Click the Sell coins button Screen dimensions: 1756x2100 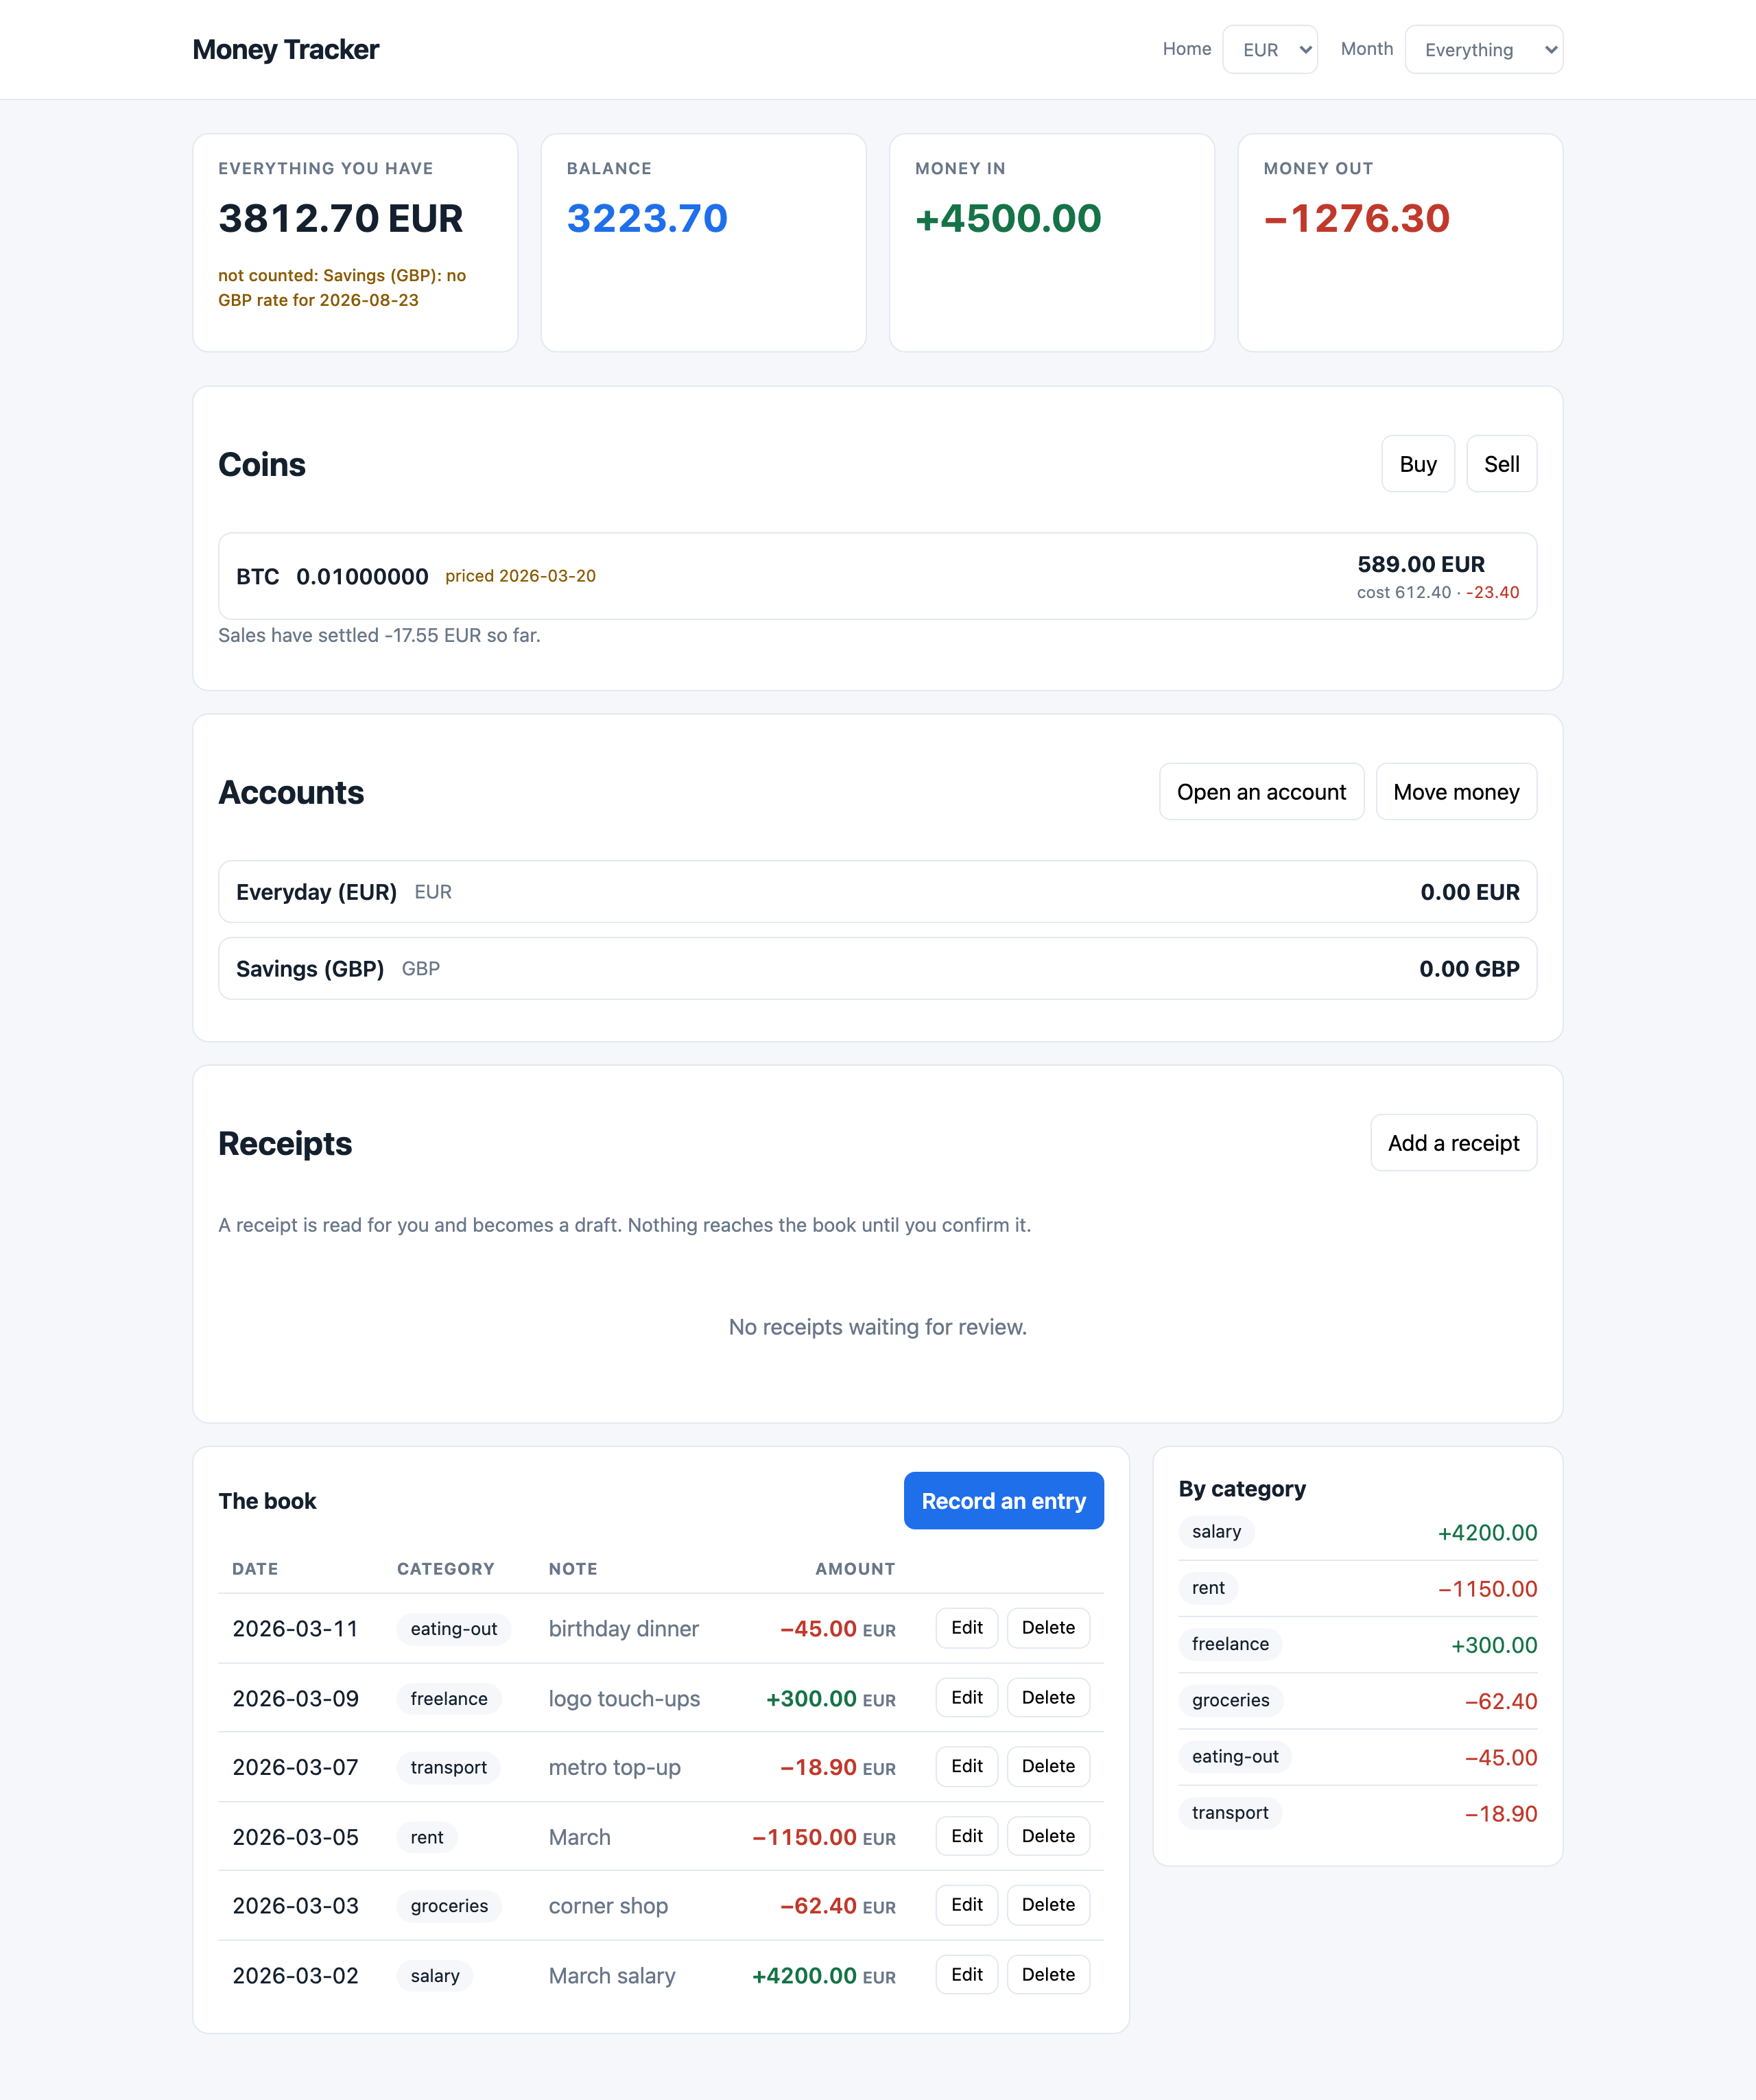[x=1501, y=464]
